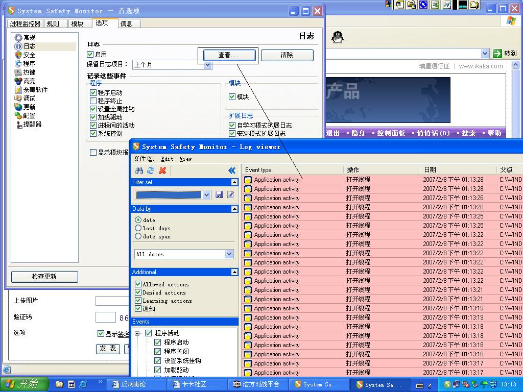This screenshot has height=392, width=523.
Task: Select 杀毒软件 in the preferences sidebar
Action: [x=31, y=90]
